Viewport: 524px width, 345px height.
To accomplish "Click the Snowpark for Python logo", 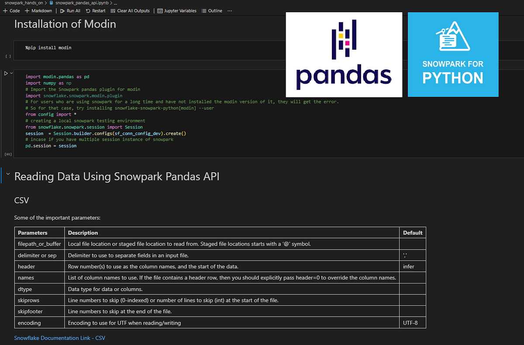I will (x=453, y=54).
